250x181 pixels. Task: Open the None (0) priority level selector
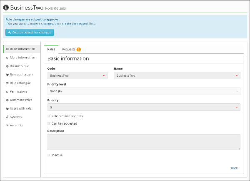pos(144,91)
